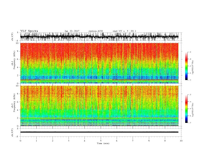Screen dimensions: 204x158
Task: Click x-axis tick label "6" below ch.3
Action: [117, 141]
